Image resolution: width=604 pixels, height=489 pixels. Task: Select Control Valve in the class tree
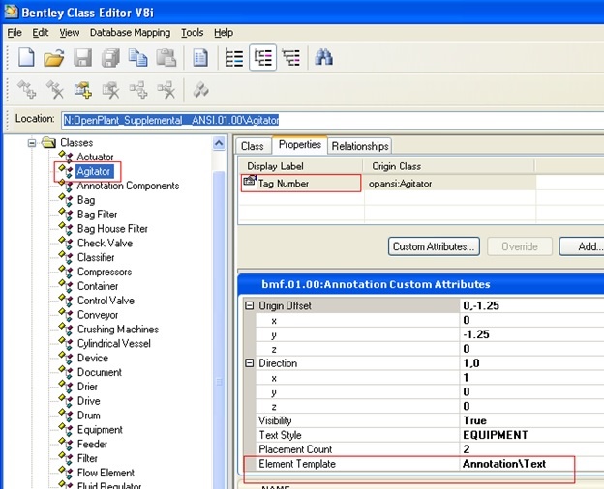point(106,301)
